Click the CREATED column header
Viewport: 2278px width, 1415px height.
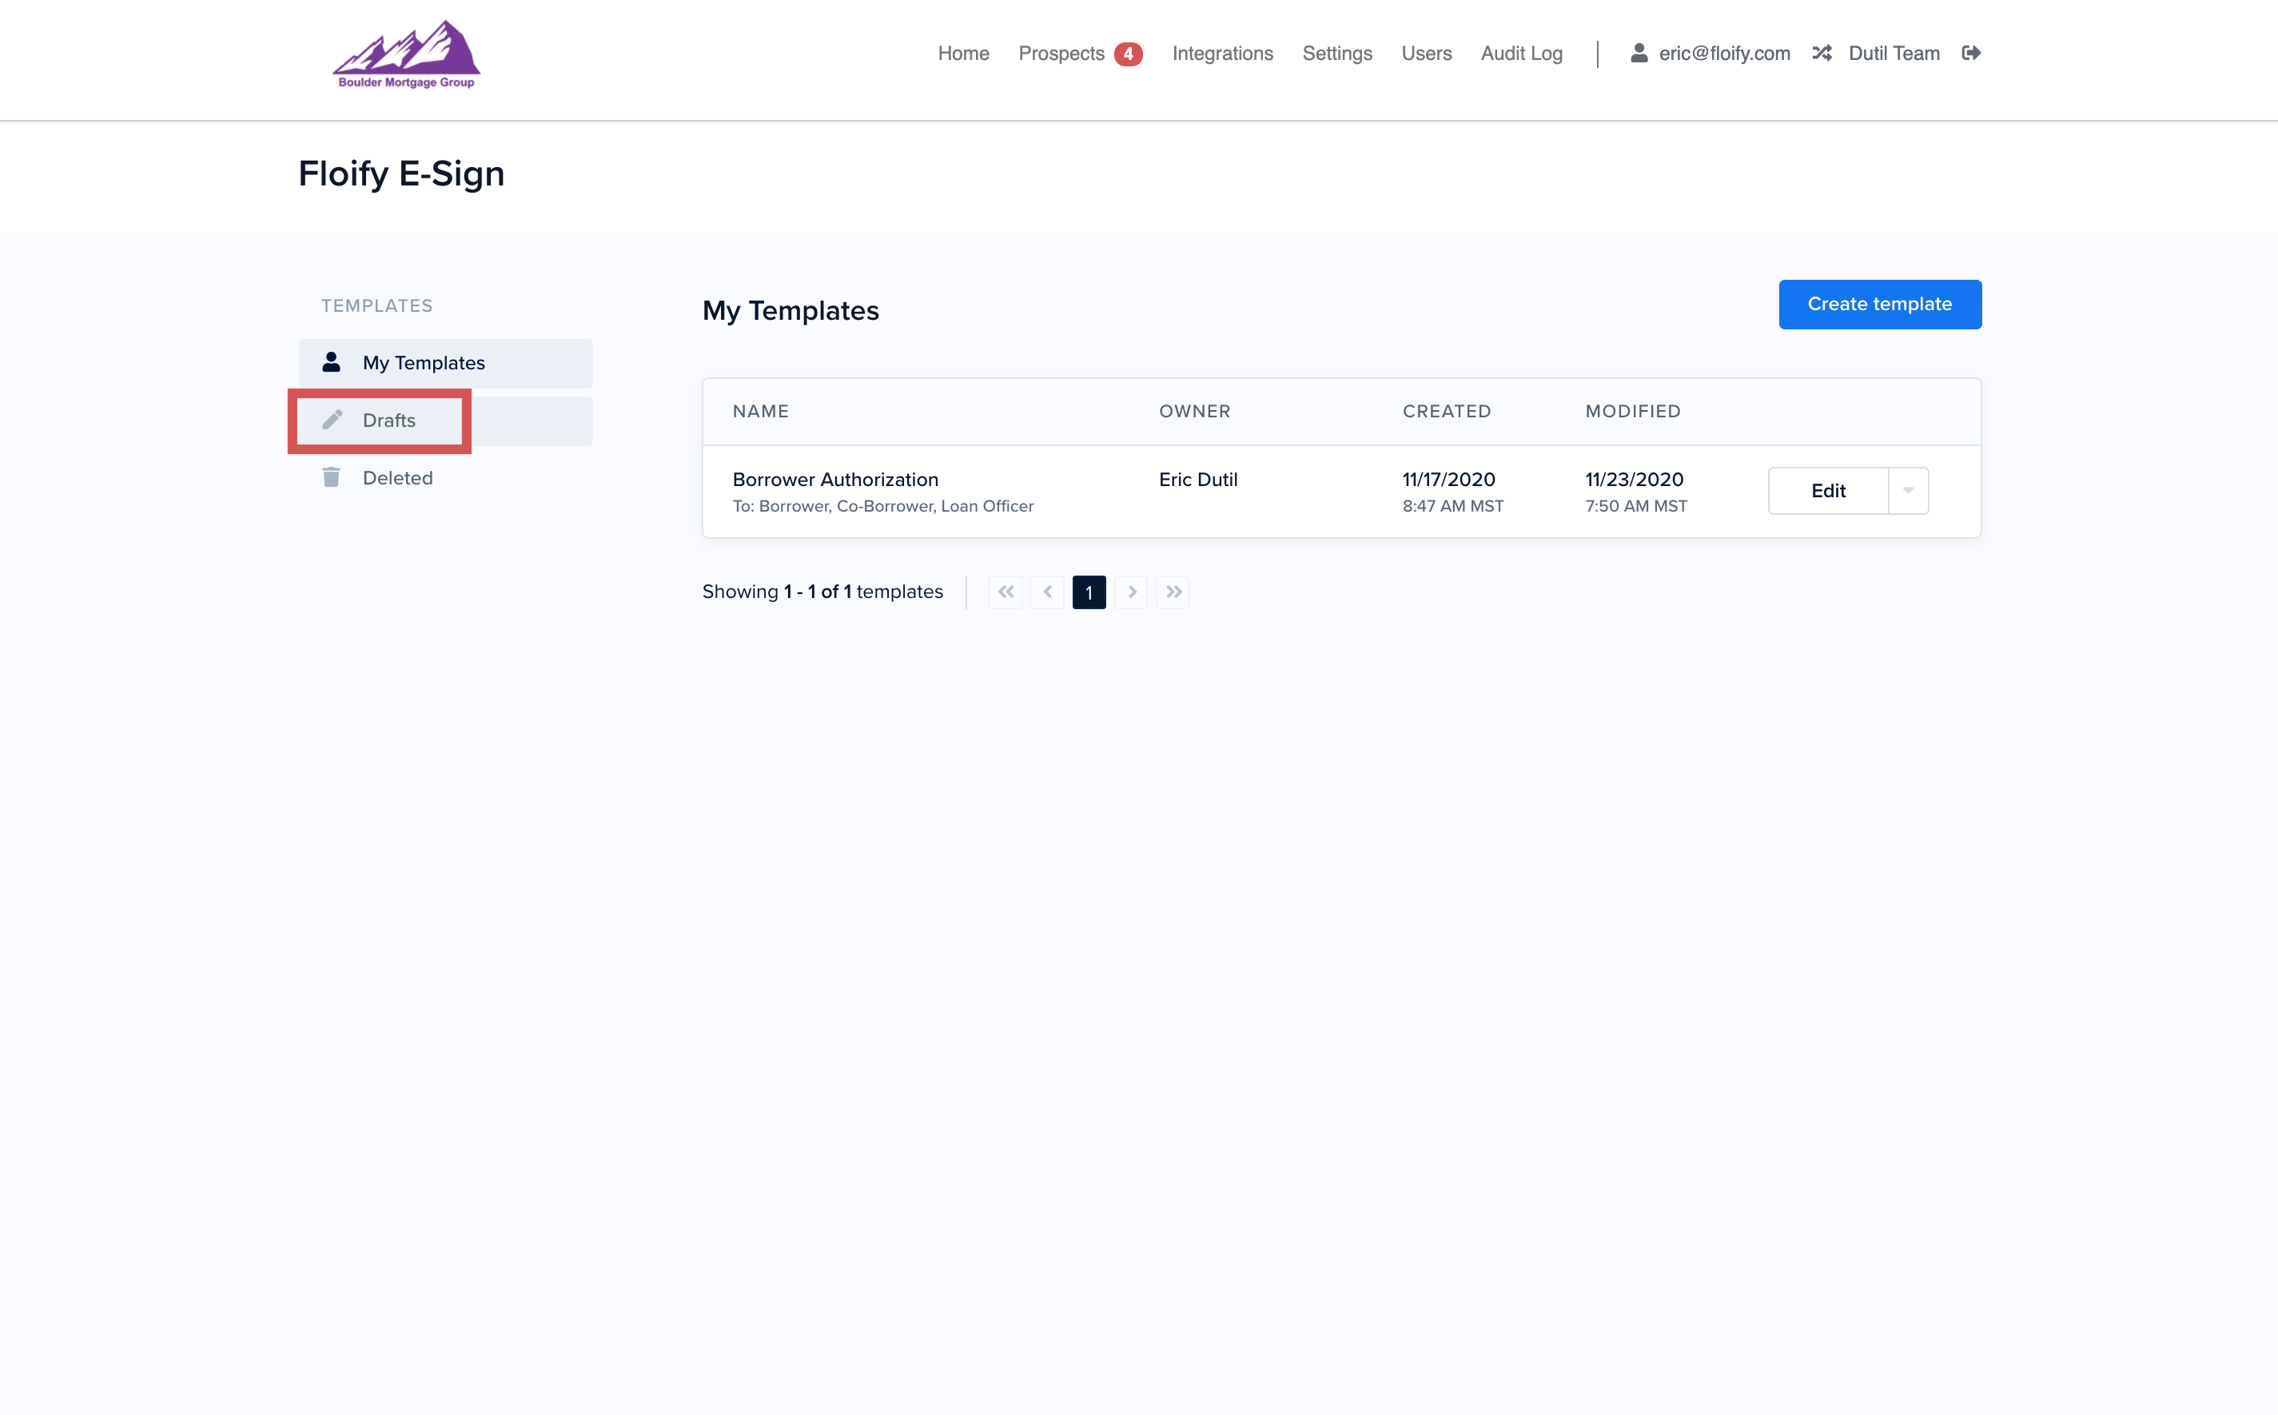[x=1446, y=411]
